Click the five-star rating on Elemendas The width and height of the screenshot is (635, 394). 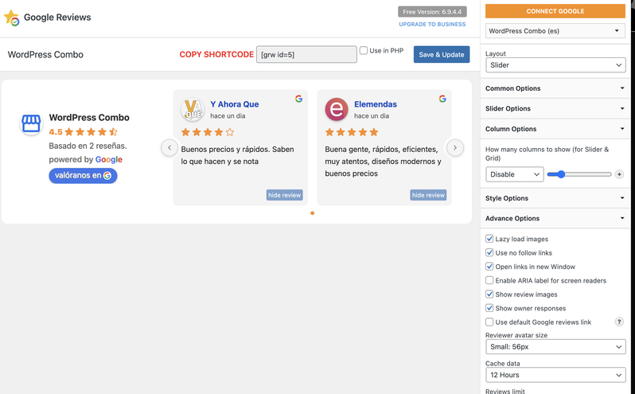click(x=352, y=132)
